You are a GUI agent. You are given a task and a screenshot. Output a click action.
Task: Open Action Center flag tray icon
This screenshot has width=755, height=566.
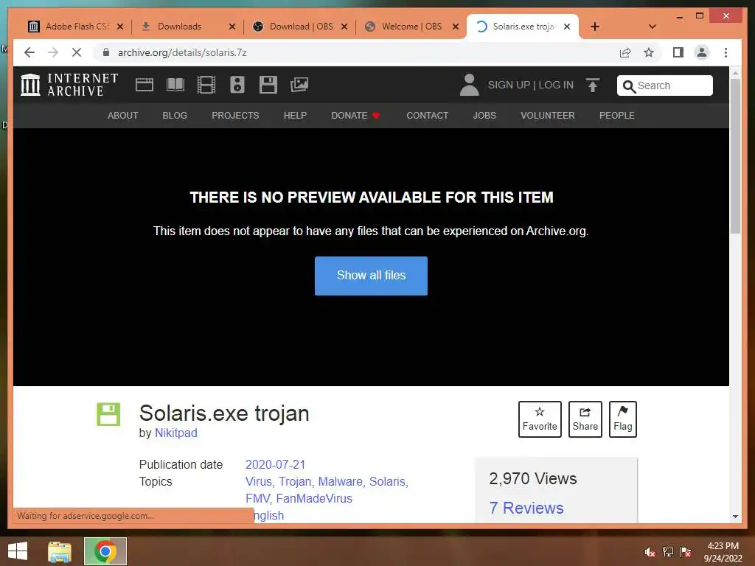[x=686, y=552]
